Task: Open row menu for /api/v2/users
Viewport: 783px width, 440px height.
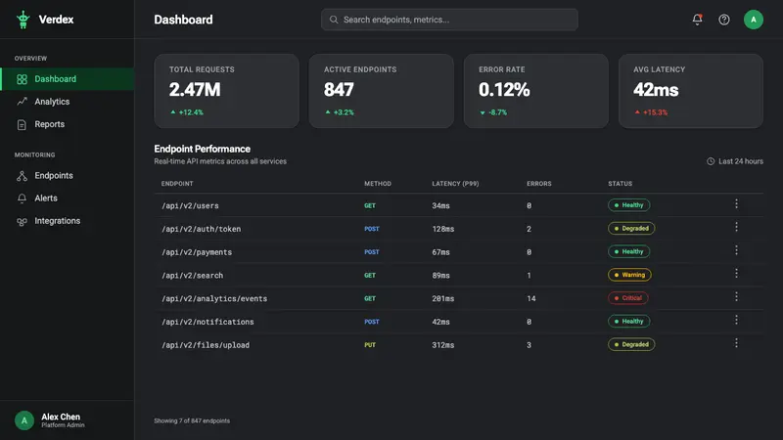Action: click(736, 204)
